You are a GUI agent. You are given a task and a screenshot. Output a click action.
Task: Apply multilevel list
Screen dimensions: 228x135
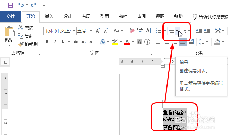click(x=183, y=31)
